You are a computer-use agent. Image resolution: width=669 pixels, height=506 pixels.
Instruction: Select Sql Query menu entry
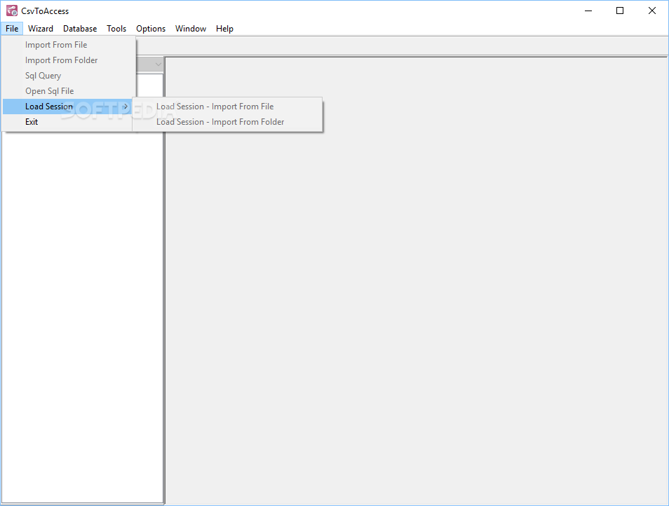(68, 76)
